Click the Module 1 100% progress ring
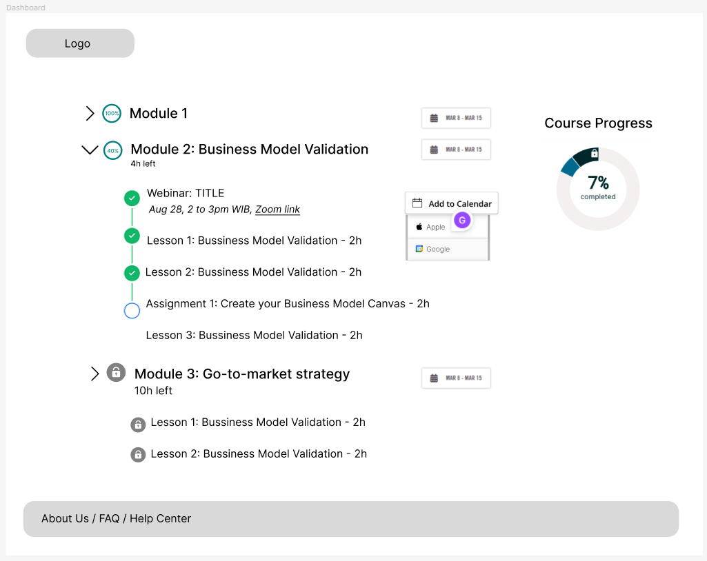This screenshot has height=561, width=707. (x=111, y=114)
